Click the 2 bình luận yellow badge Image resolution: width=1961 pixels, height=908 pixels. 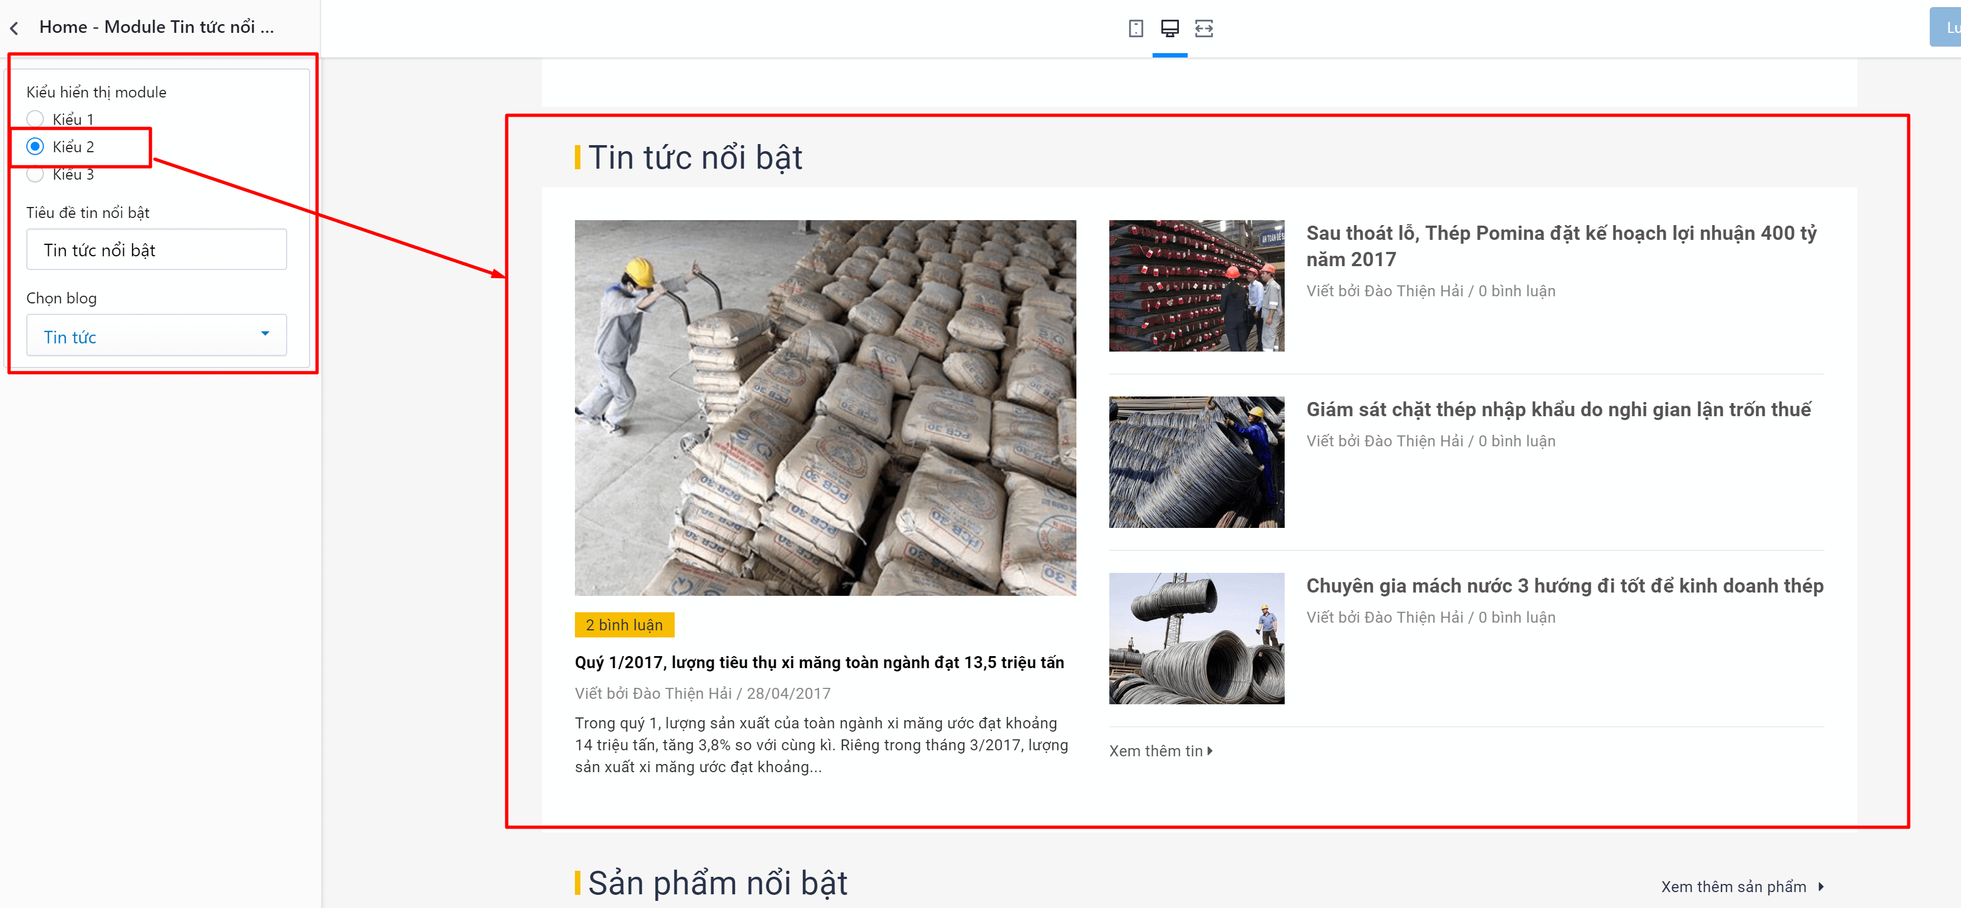pos(624,624)
